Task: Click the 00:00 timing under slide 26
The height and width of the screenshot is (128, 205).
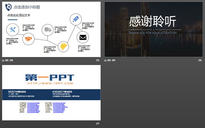Action: [x=111, y=60]
